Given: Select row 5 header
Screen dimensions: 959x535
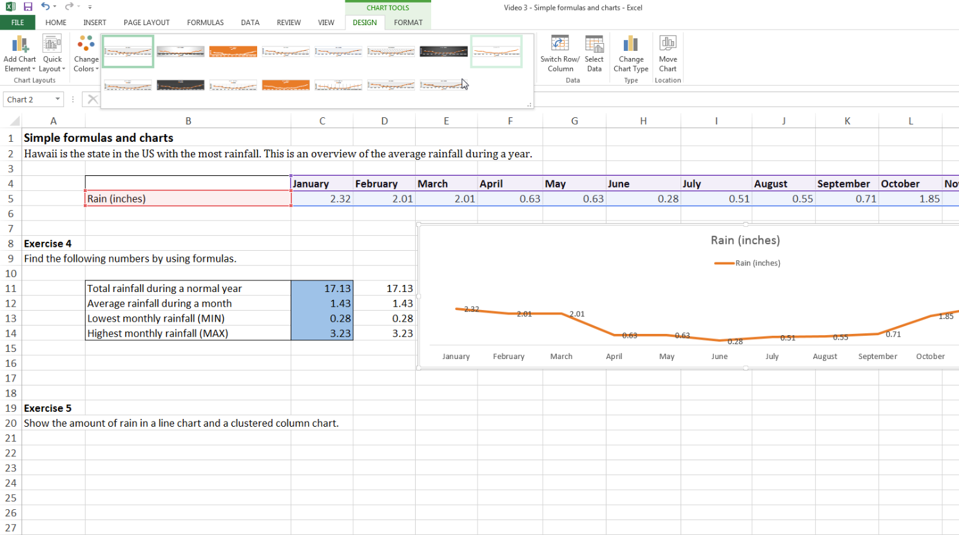Looking at the screenshot, I should pyautogui.click(x=10, y=199).
